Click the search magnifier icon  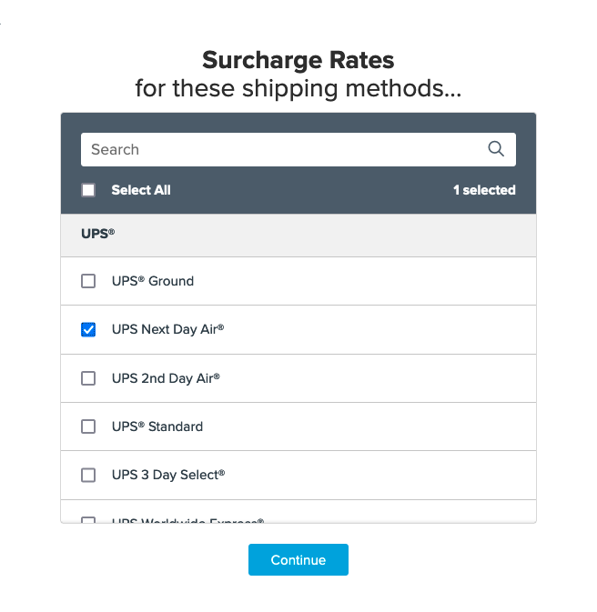(496, 149)
